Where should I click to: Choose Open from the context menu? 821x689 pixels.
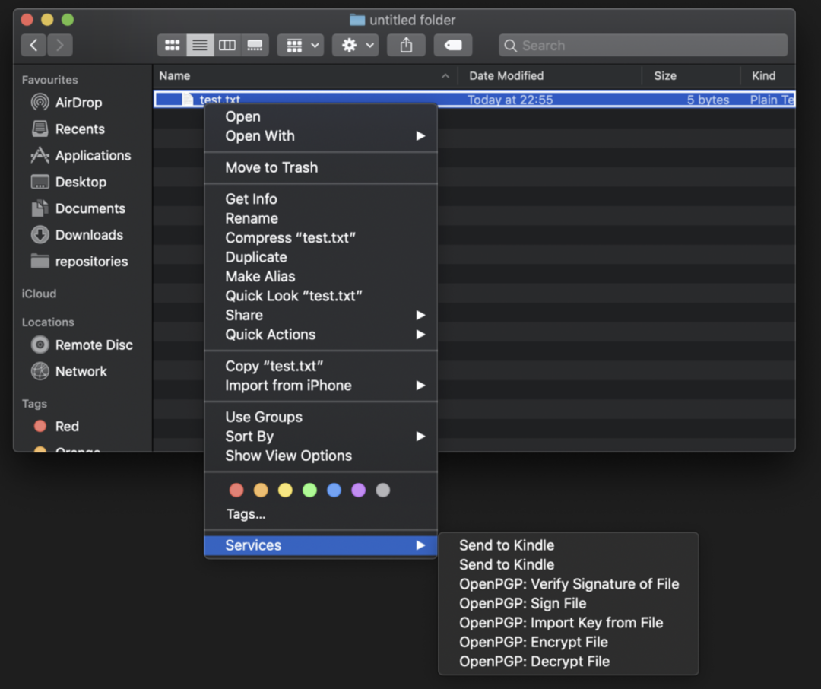click(321, 116)
